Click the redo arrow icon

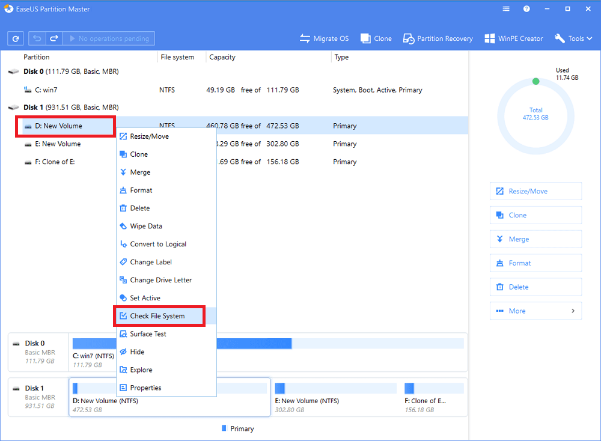pyautogui.click(x=53, y=38)
